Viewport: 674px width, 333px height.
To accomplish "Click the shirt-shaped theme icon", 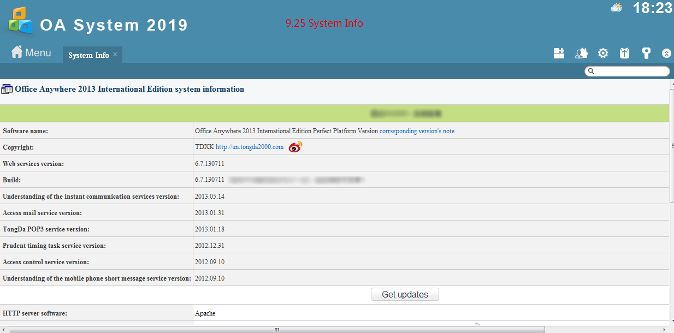I will pyautogui.click(x=625, y=53).
